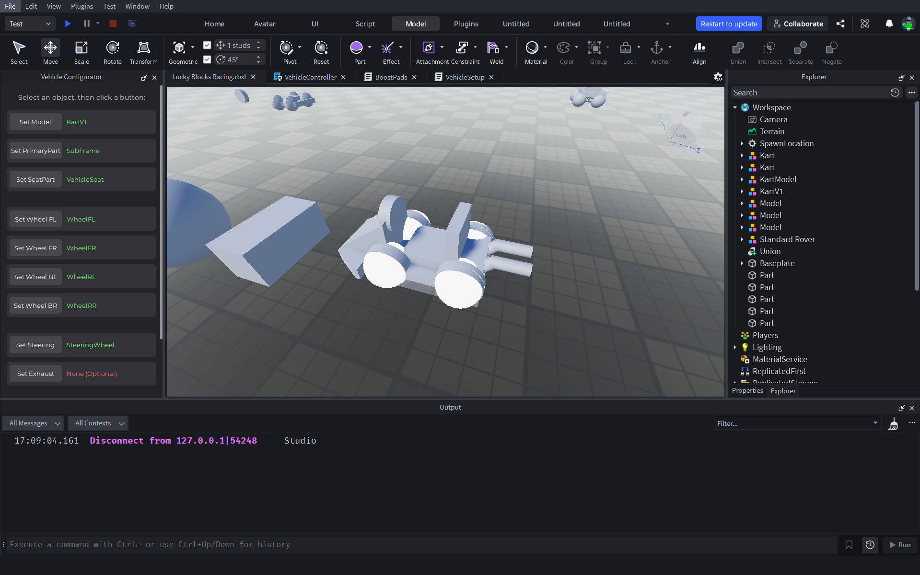Toggle the move snapping checkbox
The image size is (920, 575).
pos(207,45)
